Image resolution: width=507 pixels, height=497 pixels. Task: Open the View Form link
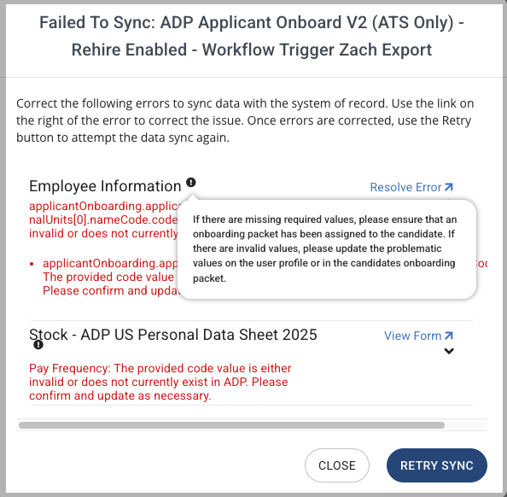coord(418,336)
